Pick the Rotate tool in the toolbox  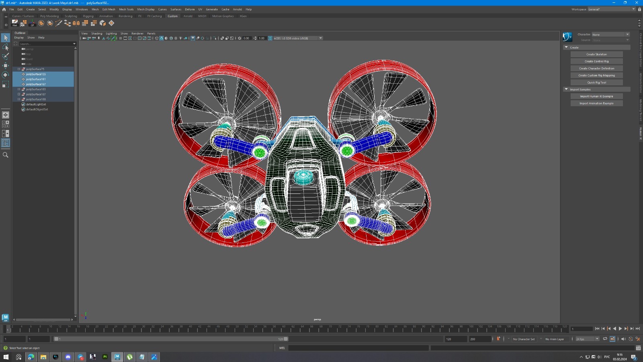6,75
